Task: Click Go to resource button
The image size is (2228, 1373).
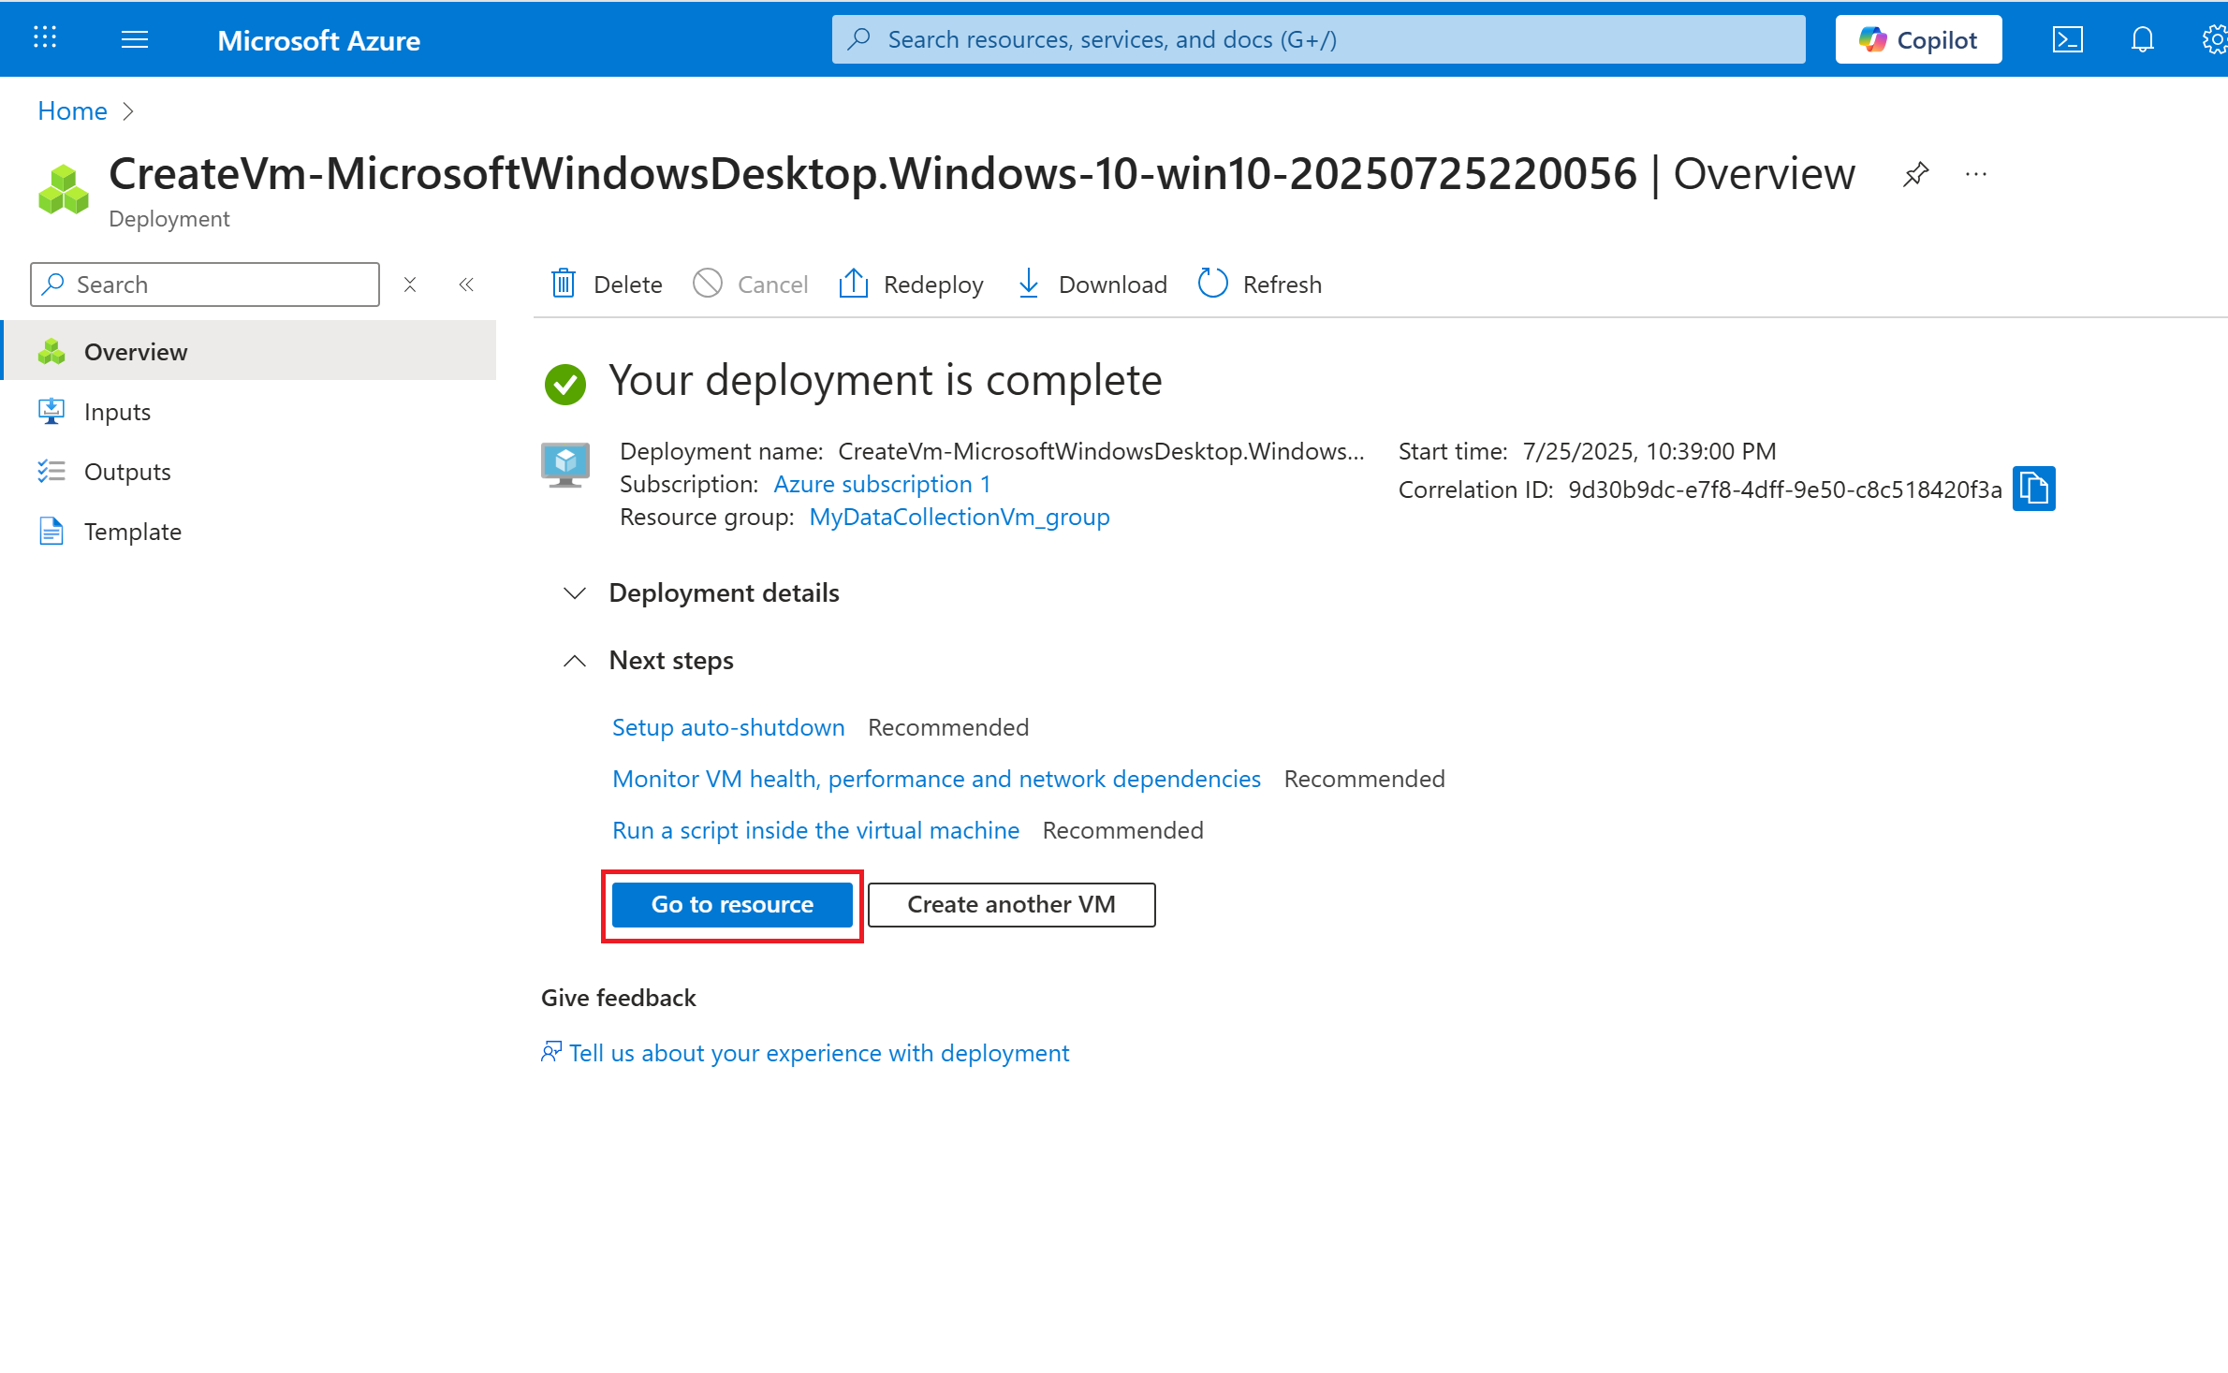Action: 732,904
